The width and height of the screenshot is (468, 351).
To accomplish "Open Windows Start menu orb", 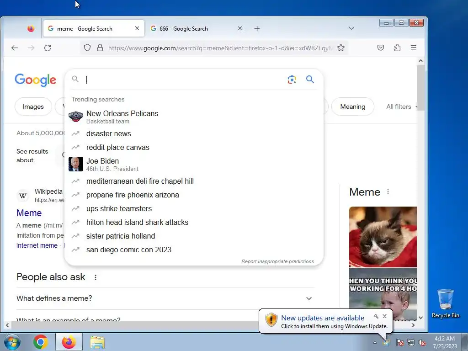I will coord(12,342).
